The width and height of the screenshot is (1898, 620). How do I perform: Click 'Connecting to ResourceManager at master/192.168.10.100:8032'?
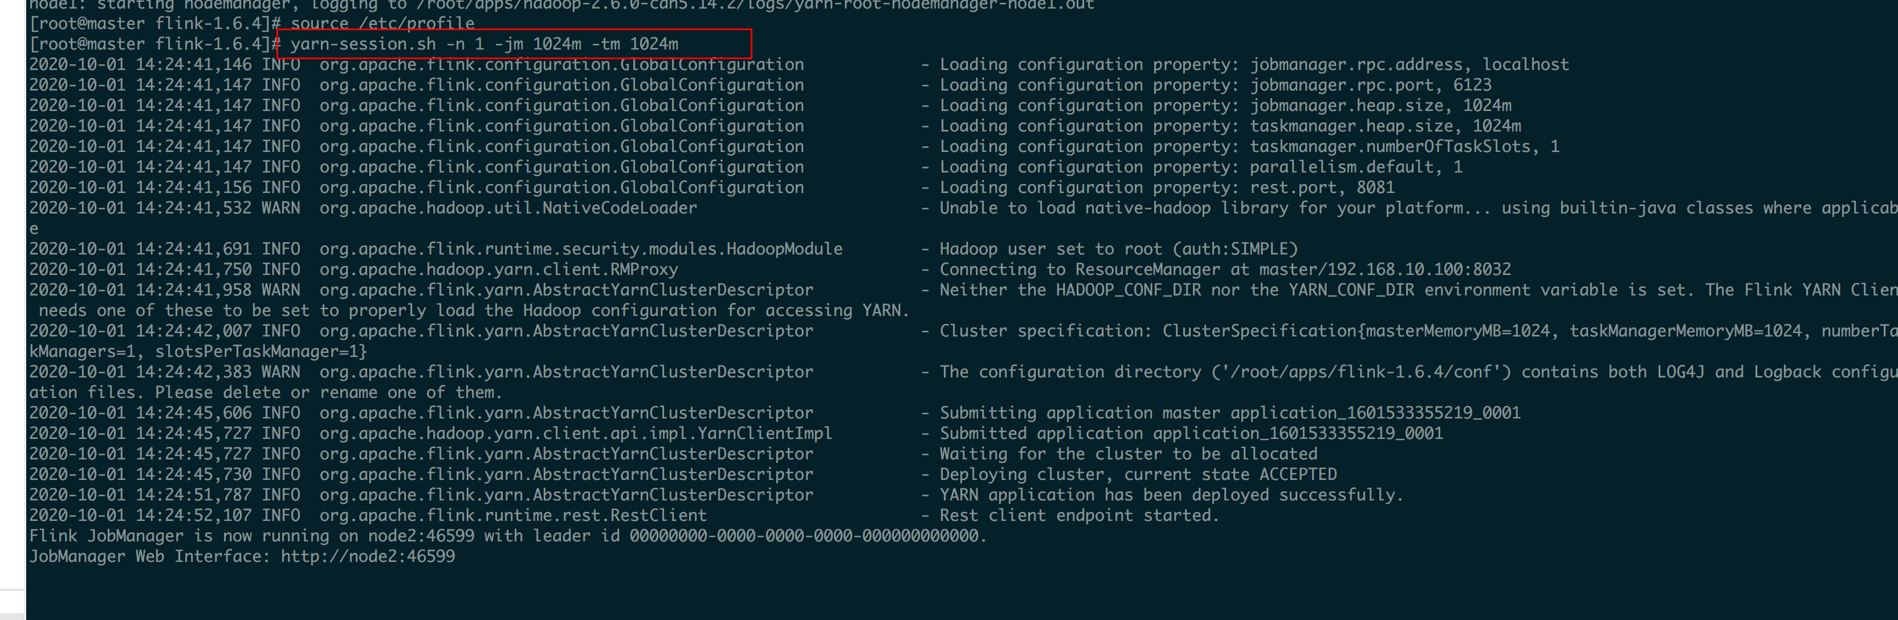click(1224, 269)
